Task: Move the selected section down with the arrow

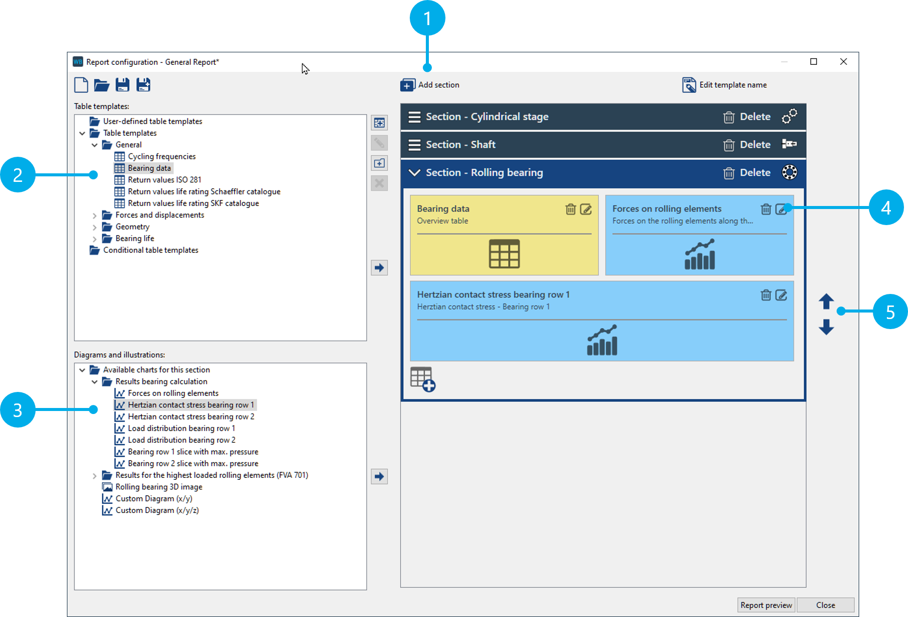Action: [826, 327]
